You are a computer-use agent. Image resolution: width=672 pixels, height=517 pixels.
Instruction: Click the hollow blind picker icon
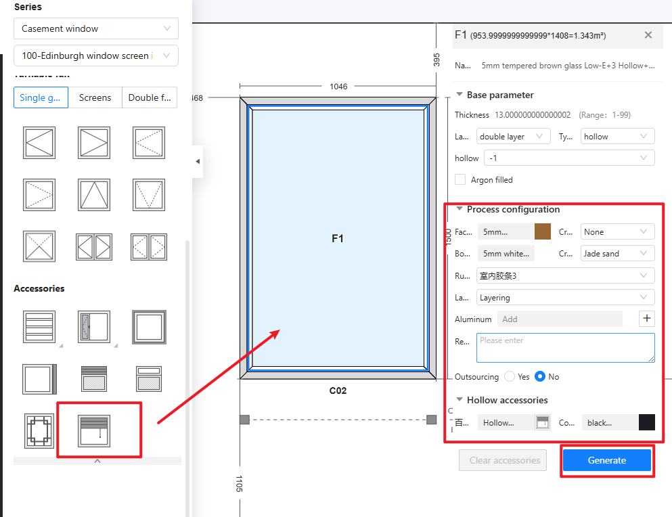541,422
